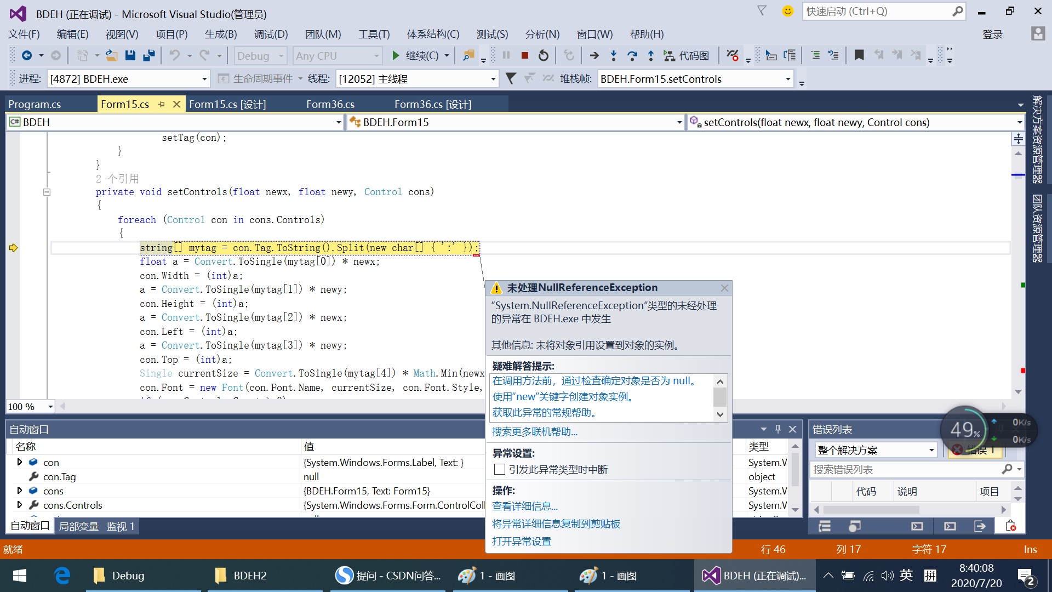
Task: Click 打开异常设置 link
Action: [x=522, y=541]
